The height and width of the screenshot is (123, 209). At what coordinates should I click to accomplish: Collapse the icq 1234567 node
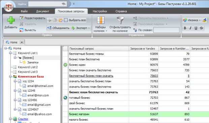pos(15,110)
